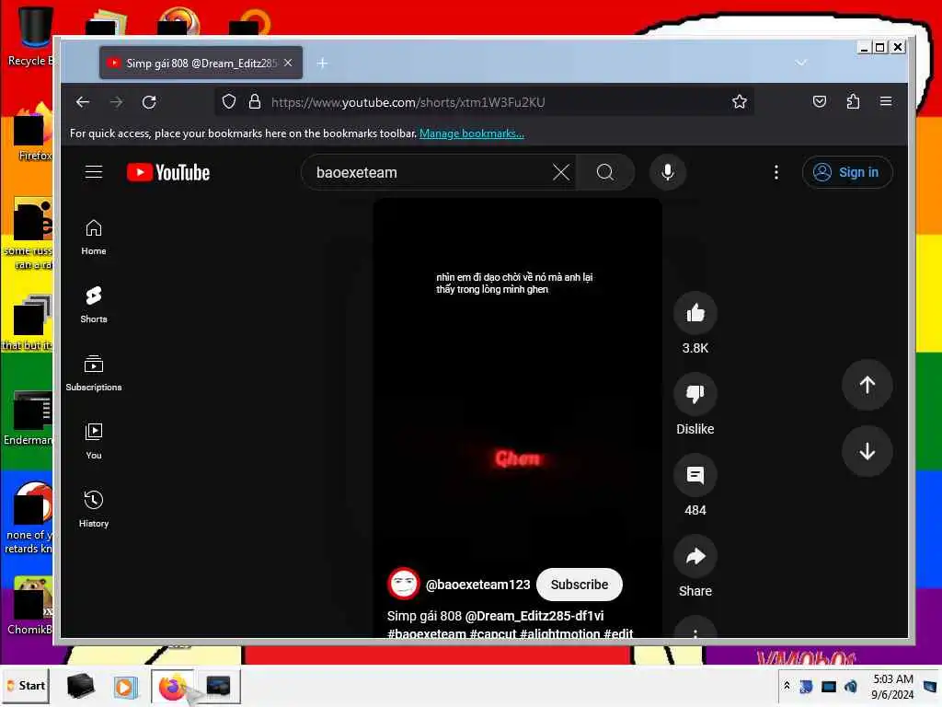The height and width of the screenshot is (707, 942).
Task: Go to Home in the sidebar
Action: (94, 237)
